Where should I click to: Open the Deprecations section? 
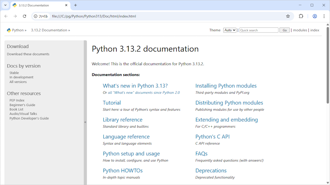(x=211, y=170)
